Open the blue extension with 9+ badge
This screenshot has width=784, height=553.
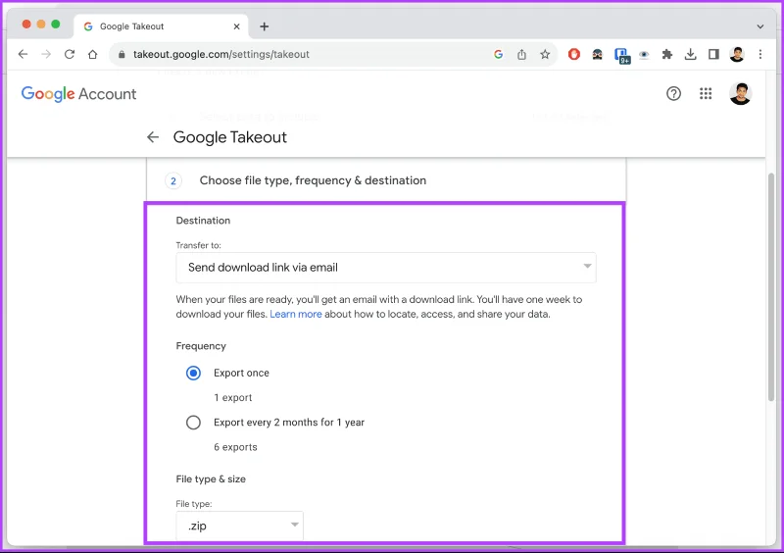(621, 56)
